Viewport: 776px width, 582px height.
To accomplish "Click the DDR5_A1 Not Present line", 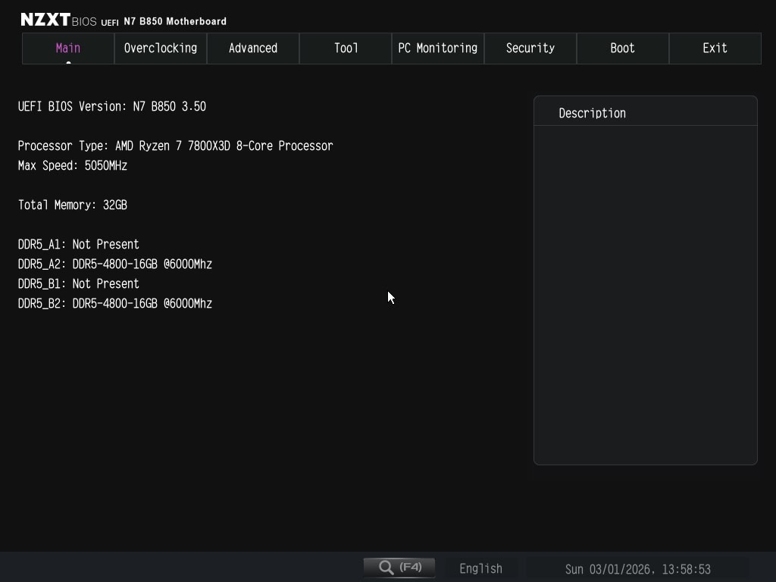I will pos(79,244).
